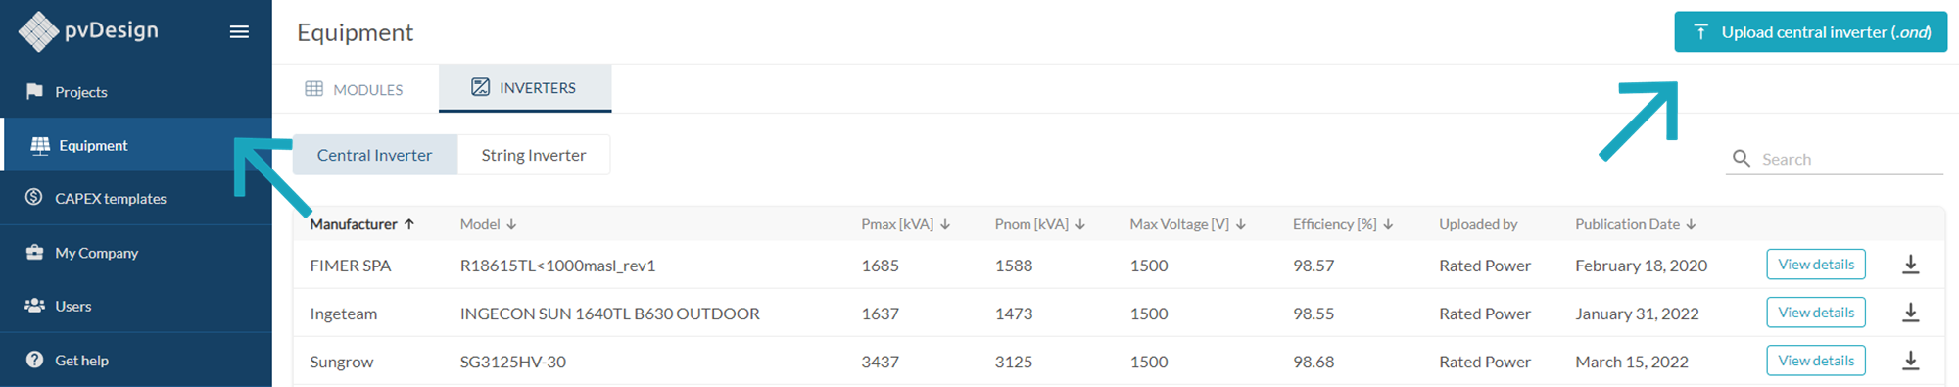Switch to String Inverter toggle
1959x387 pixels.
534,155
